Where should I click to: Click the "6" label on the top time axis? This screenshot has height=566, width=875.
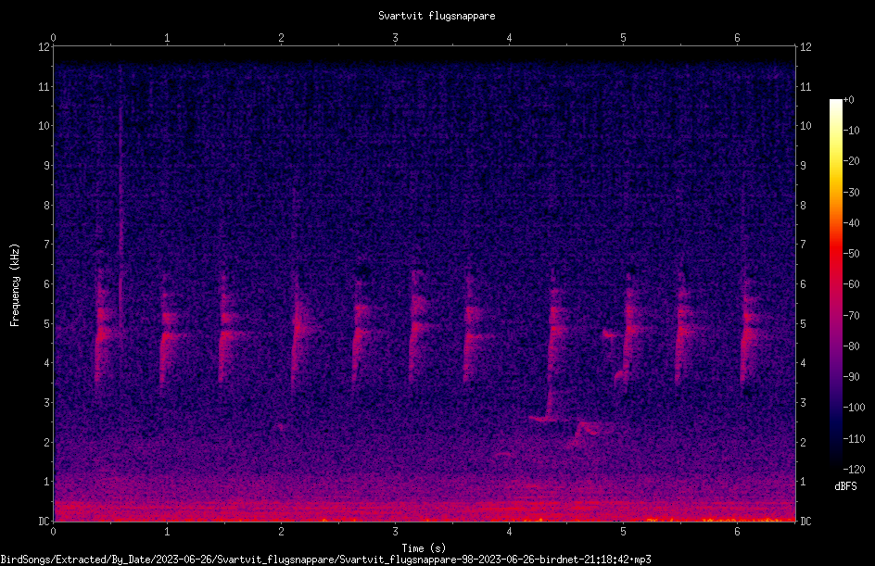(737, 38)
